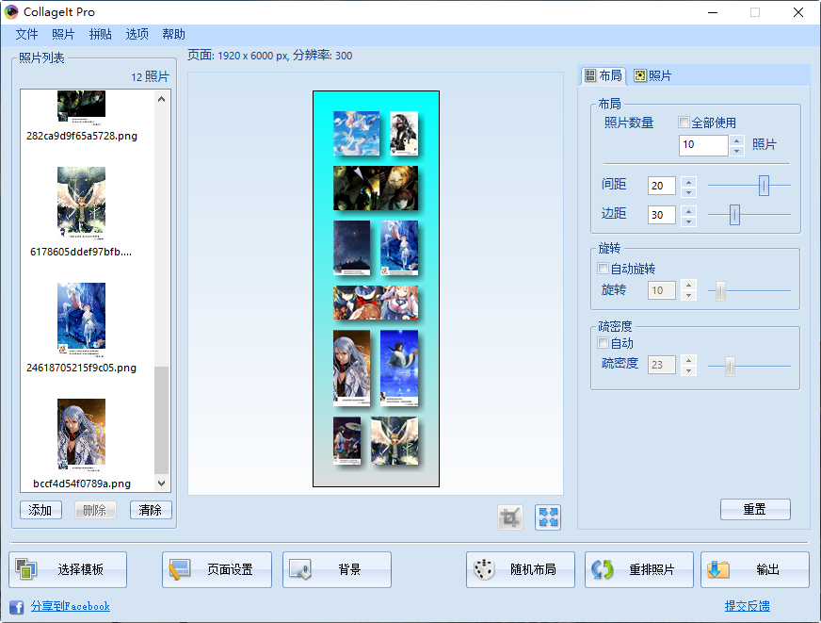Increase 间距 value with up arrow
The width and height of the screenshot is (821, 623).
pyautogui.click(x=688, y=181)
